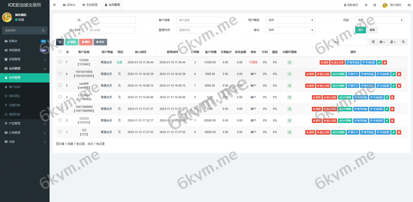
Task: Click the ID filter input field
Action: tap(111, 20)
